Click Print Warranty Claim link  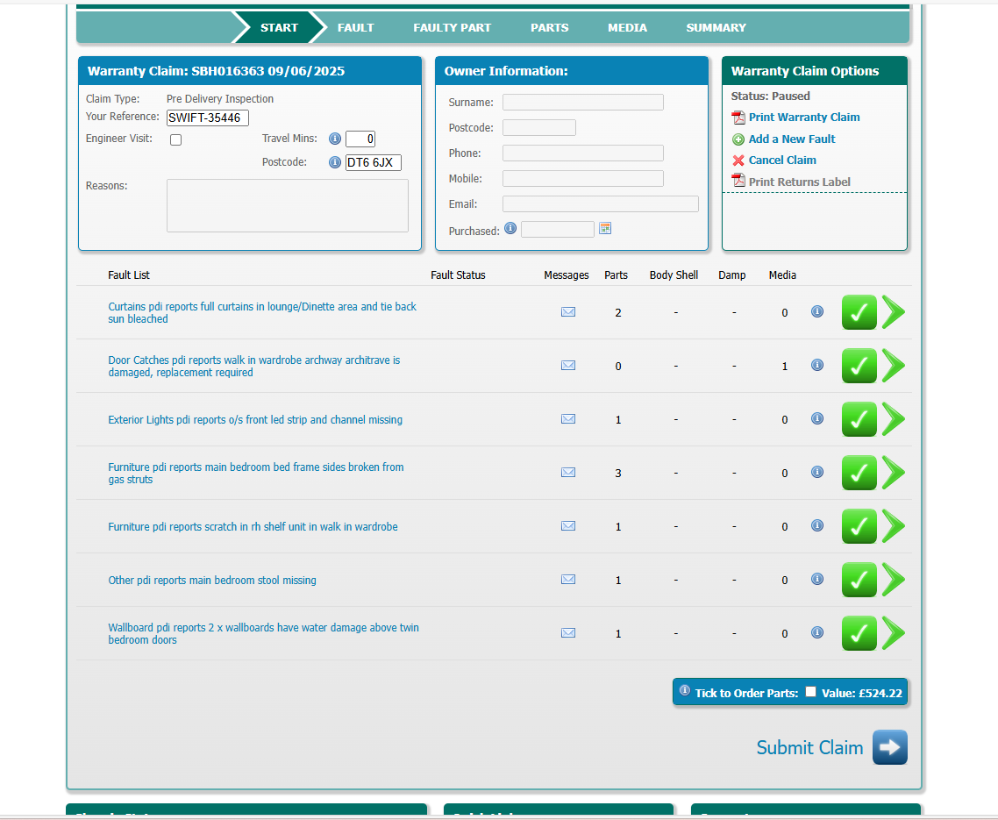coord(803,118)
